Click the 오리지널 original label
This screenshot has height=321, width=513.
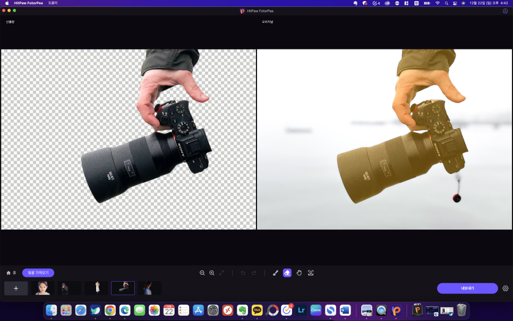coord(267,22)
